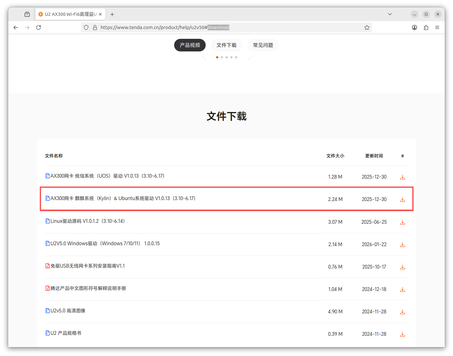
Task: Download the U2v5.0 高清图像 file via its icon
Action: pos(402,311)
